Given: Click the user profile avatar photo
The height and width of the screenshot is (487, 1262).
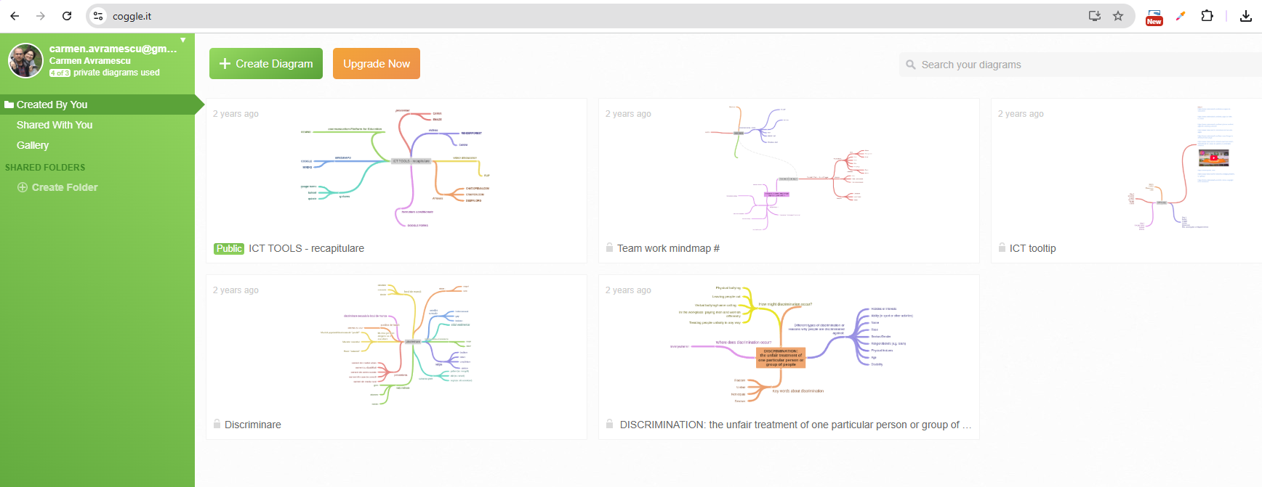Looking at the screenshot, I should tap(25, 60).
